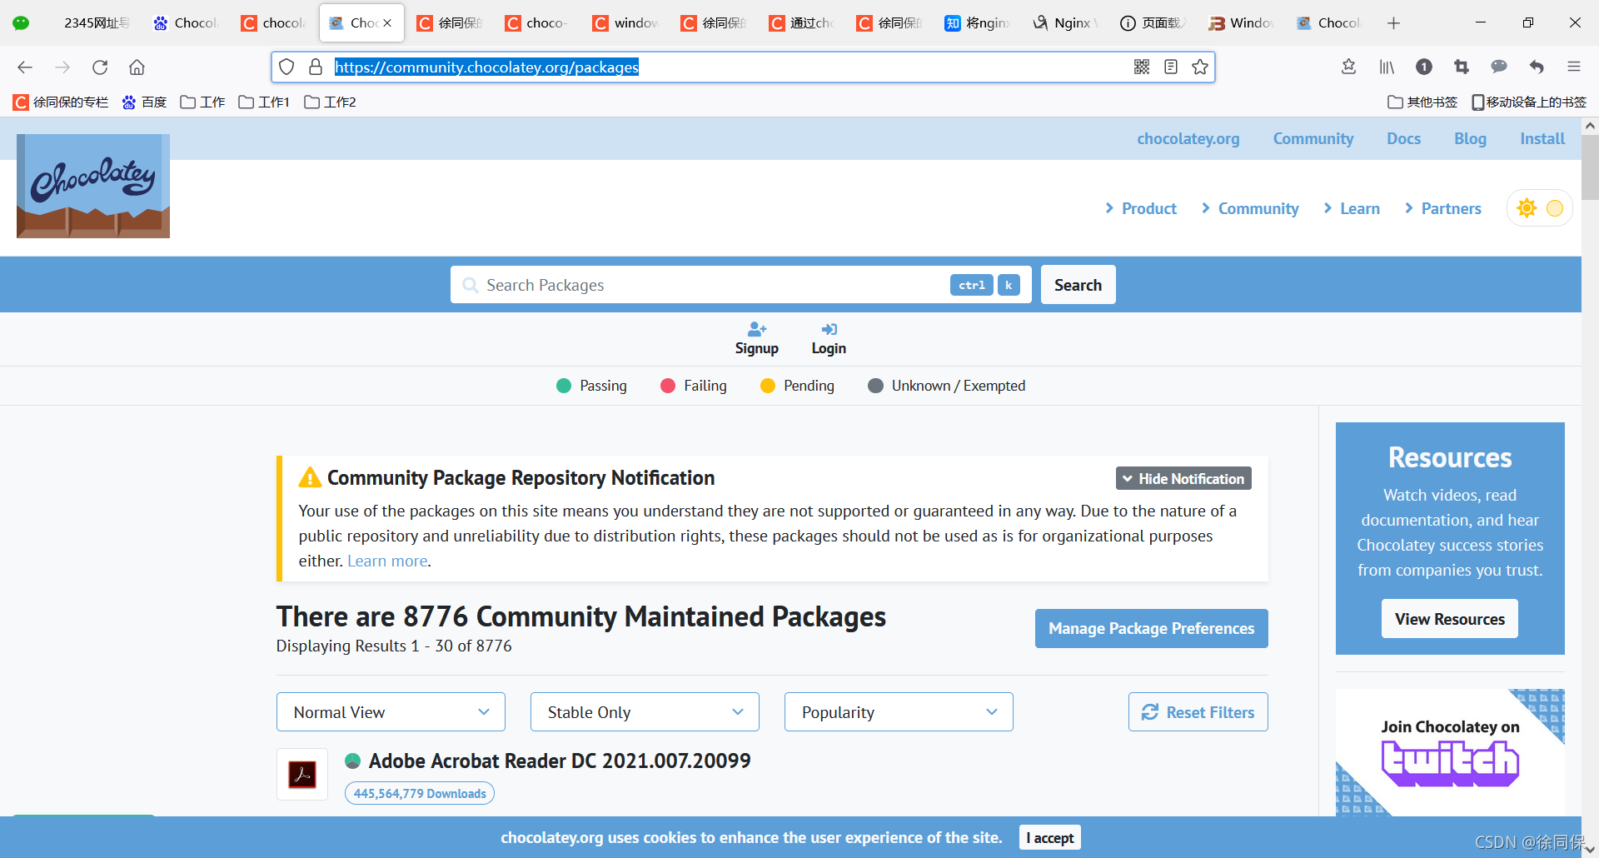Expand the Learn navigation menu

(x=1352, y=208)
